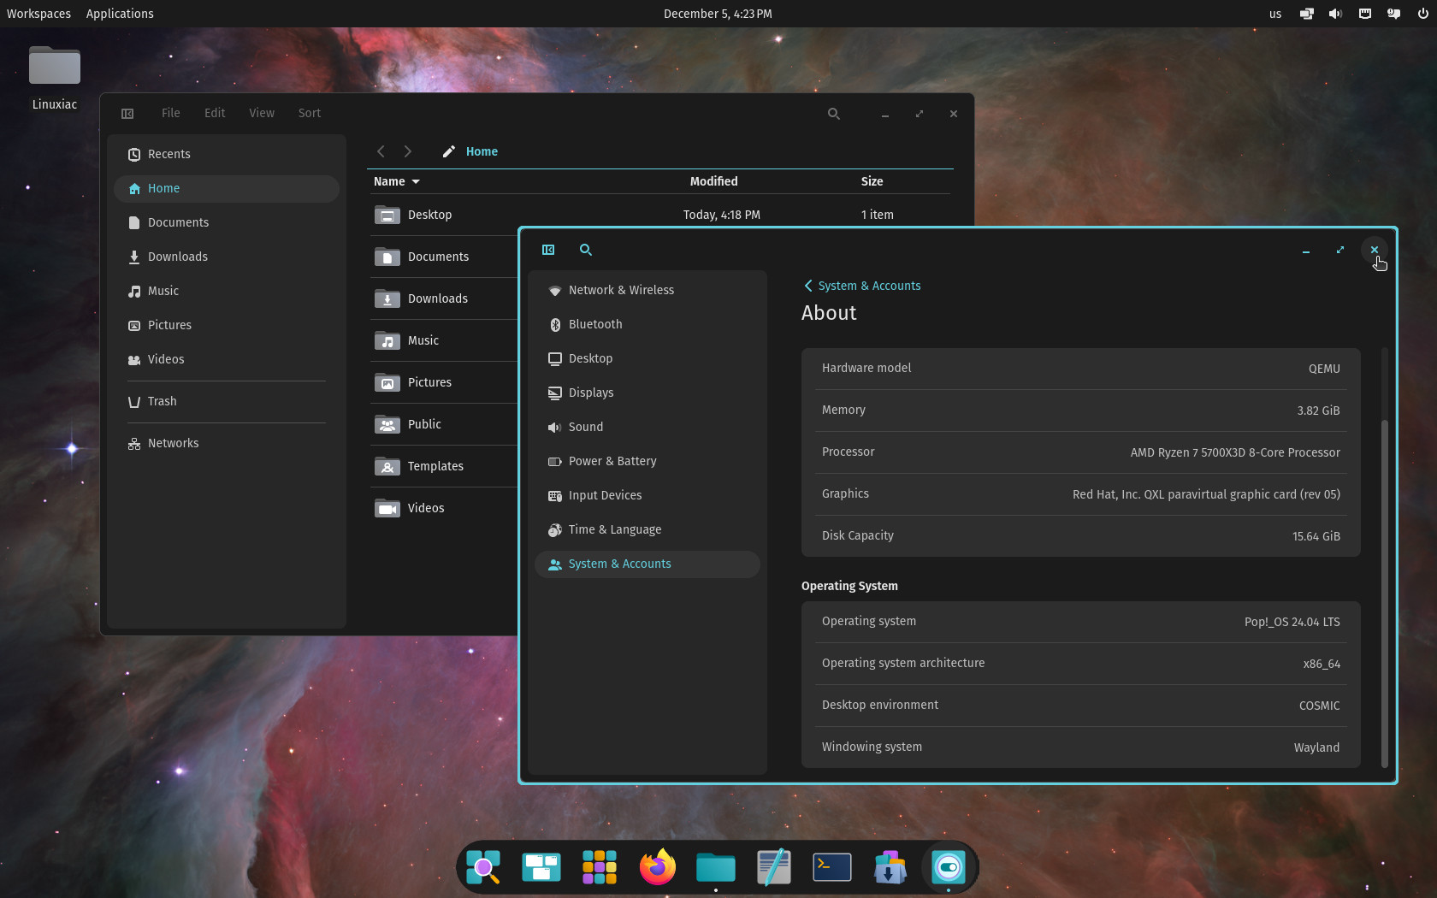Switch keyboard layout via 'us' indicator
This screenshot has width=1437, height=898.
click(1275, 14)
